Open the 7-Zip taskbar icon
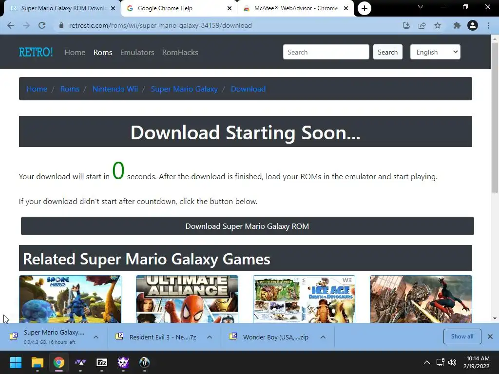Viewport: 499px width, 374px height. (x=102, y=362)
